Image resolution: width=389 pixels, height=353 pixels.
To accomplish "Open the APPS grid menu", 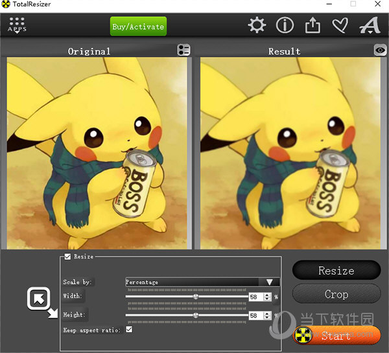I will click(x=17, y=25).
